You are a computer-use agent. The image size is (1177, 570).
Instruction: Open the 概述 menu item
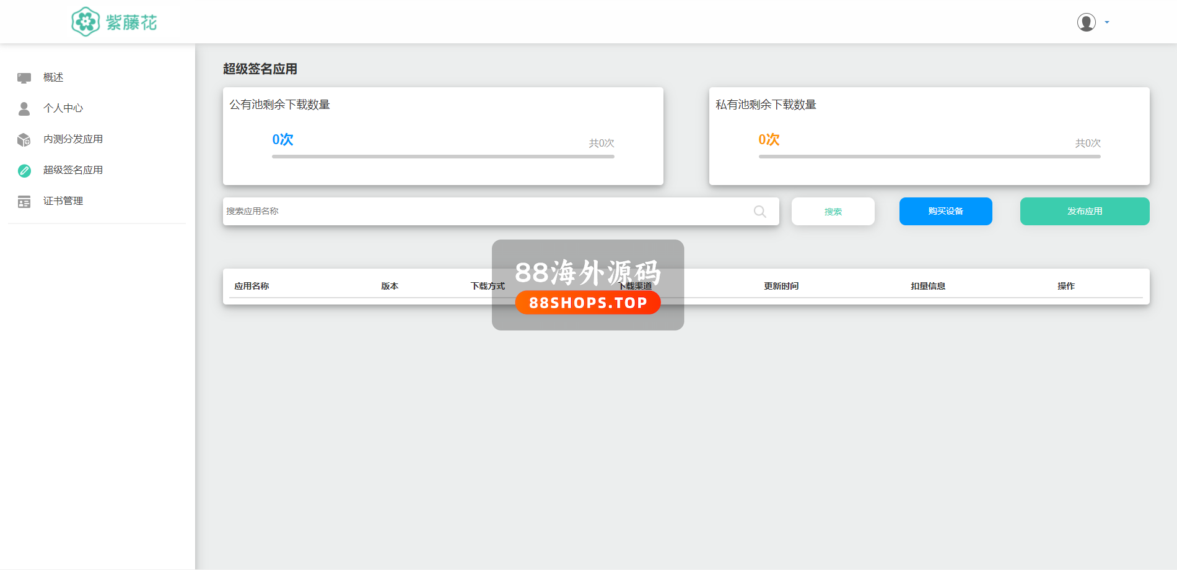(53, 77)
